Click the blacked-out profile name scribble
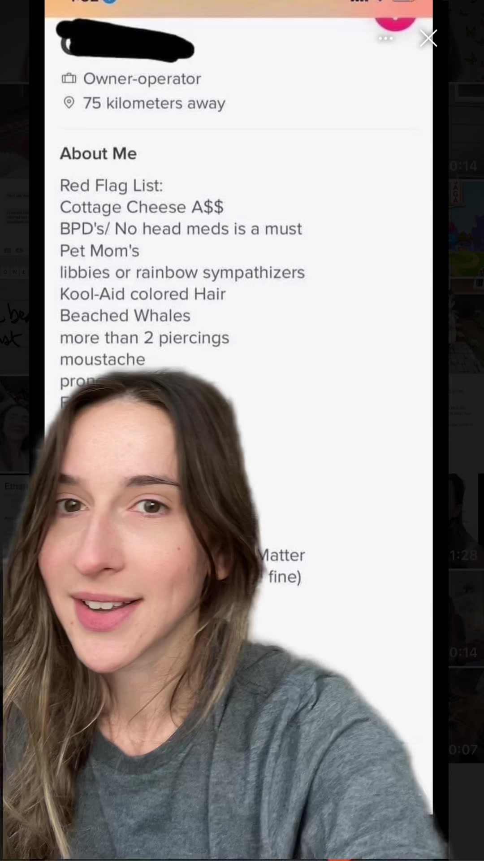 (x=126, y=40)
